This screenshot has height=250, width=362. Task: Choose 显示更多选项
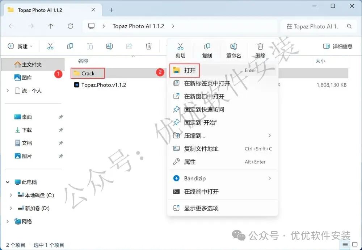pyautogui.click(x=222, y=208)
